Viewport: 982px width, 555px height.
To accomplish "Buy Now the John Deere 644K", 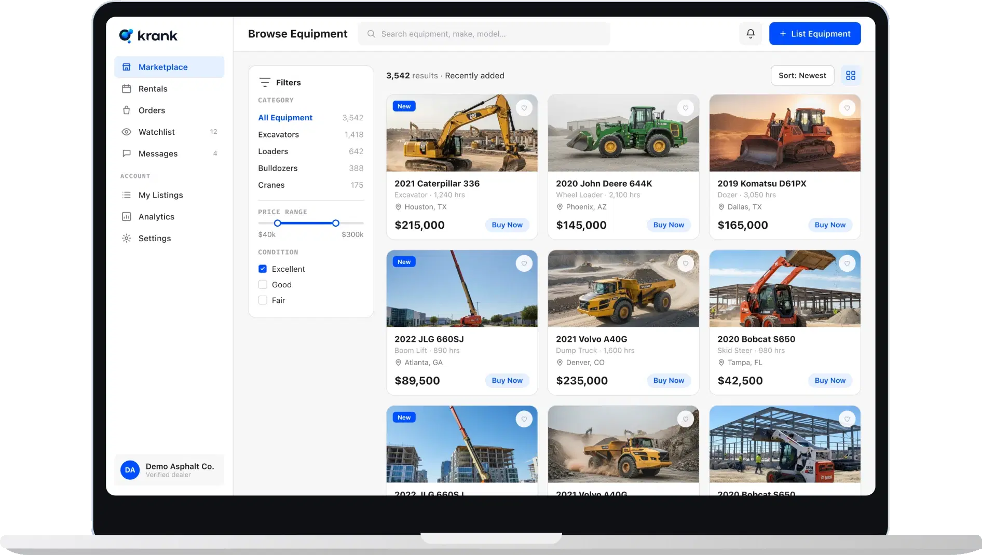I will point(669,225).
